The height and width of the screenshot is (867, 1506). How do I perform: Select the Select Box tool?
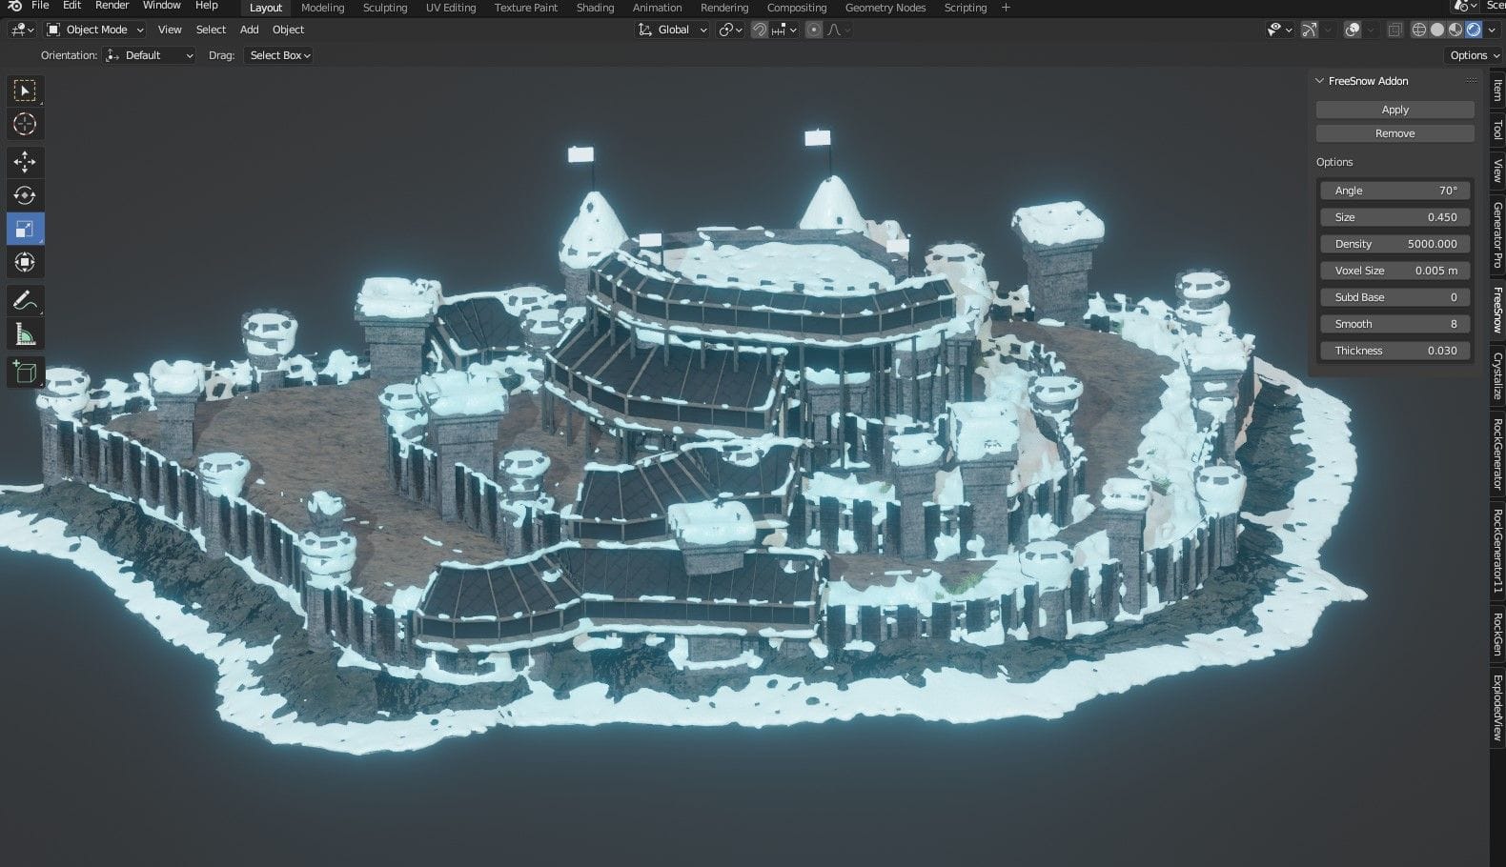click(x=25, y=91)
